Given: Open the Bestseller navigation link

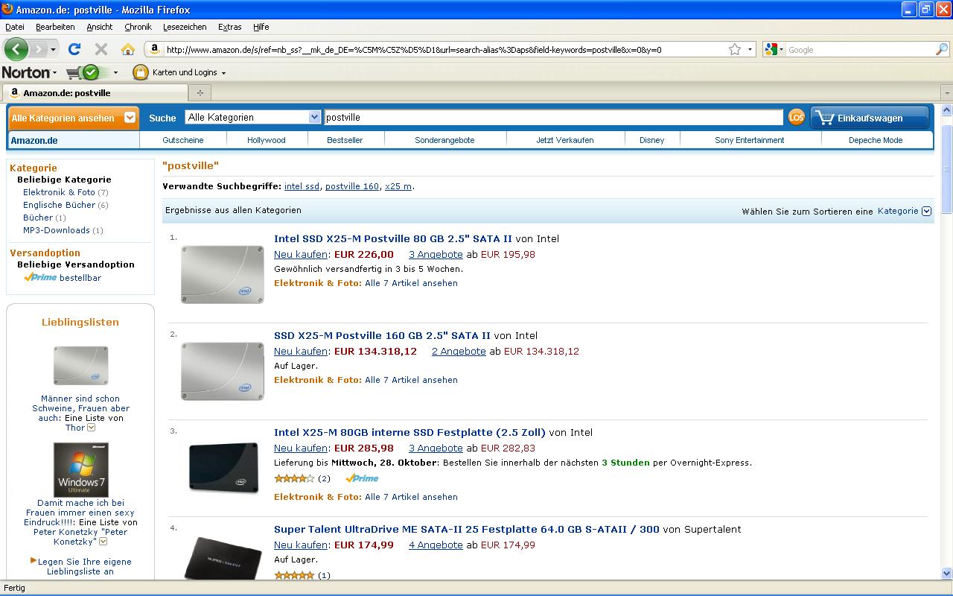Looking at the screenshot, I should coord(345,140).
